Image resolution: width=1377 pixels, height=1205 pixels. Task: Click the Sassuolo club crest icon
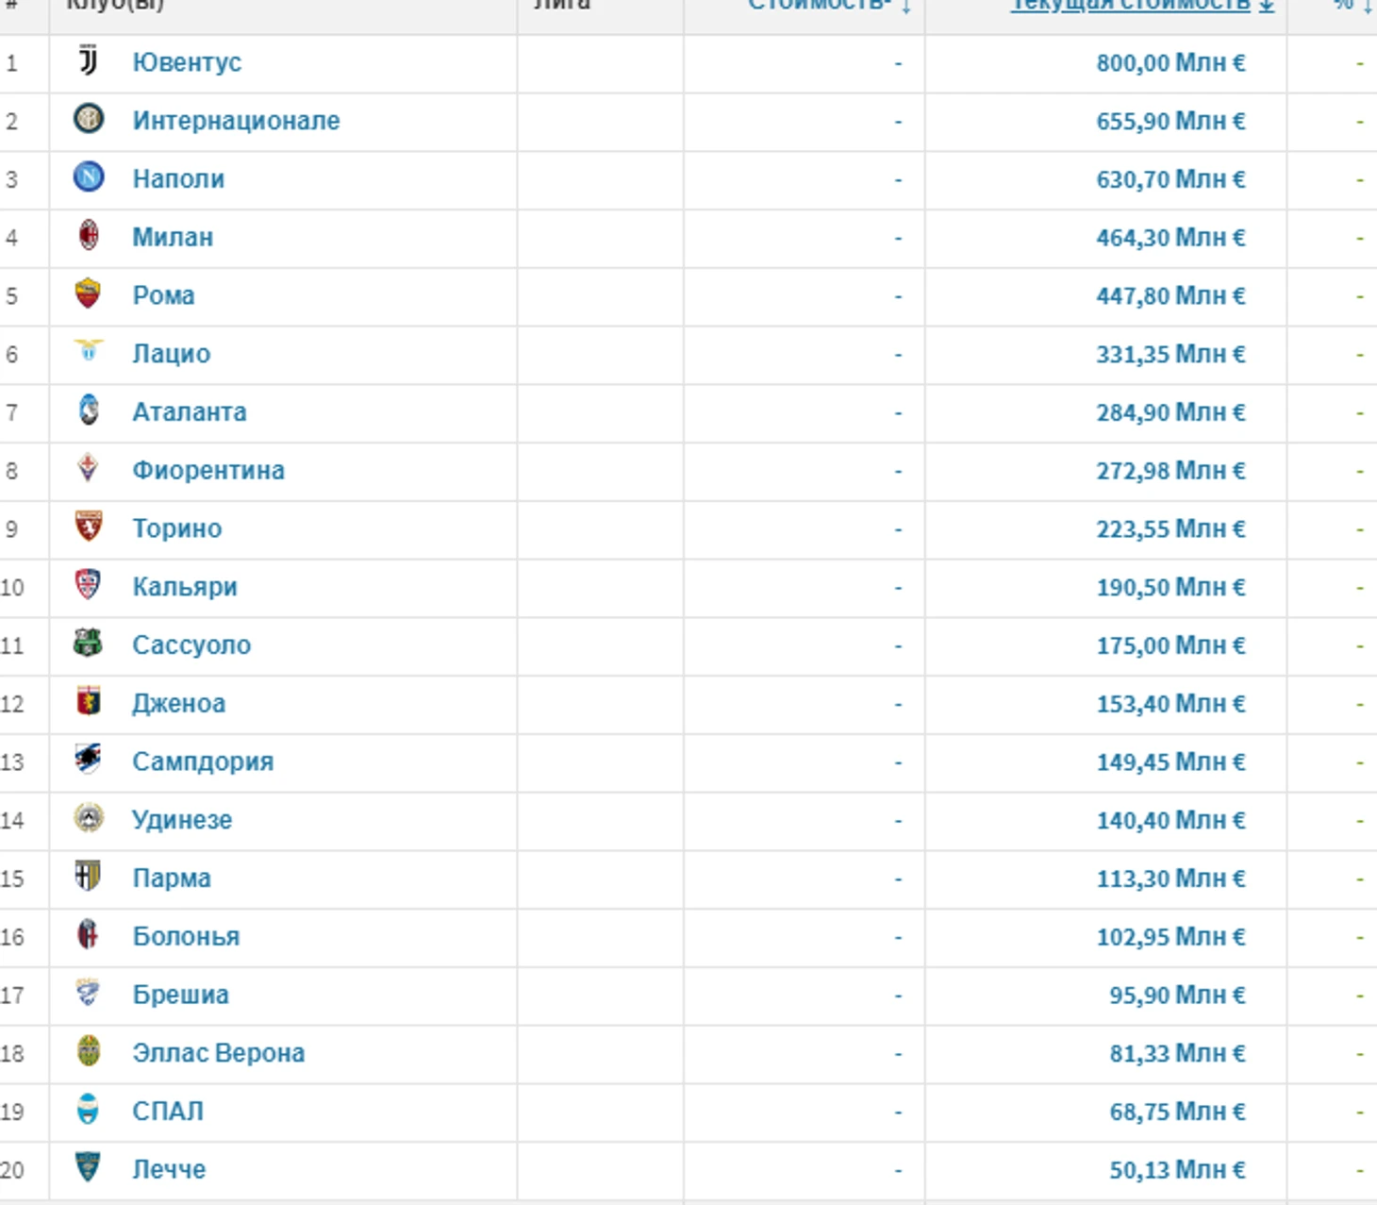(x=88, y=644)
